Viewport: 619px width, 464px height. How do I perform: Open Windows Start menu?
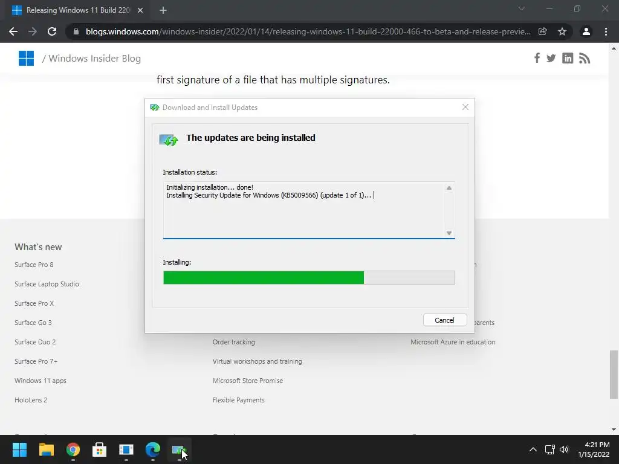(x=19, y=449)
